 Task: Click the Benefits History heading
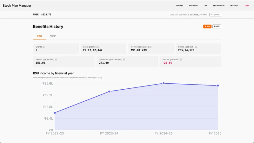(48, 27)
